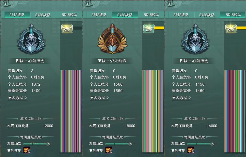The height and width of the screenshot is (157, 246).
Task: Click the bronze 五段 rank badge emblem
Action: (112, 39)
